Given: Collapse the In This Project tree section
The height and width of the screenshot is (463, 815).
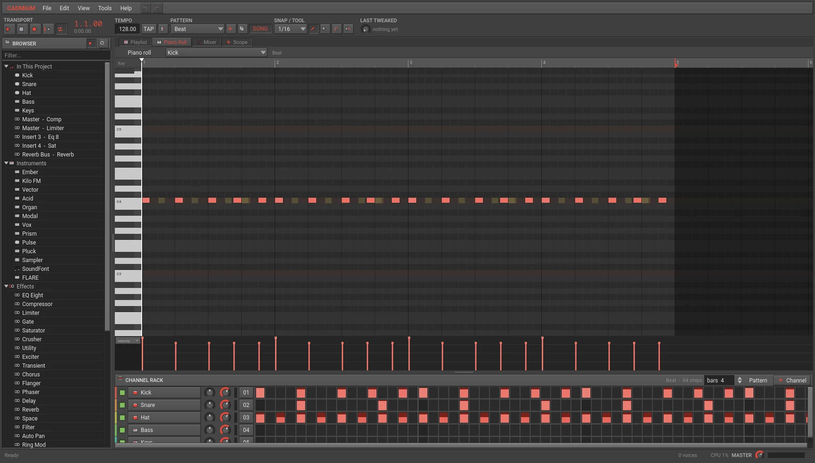Looking at the screenshot, I should 6,66.
